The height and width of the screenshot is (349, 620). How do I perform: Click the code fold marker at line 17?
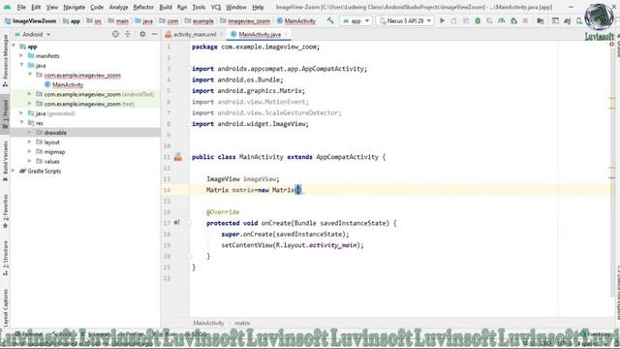(x=189, y=223)
